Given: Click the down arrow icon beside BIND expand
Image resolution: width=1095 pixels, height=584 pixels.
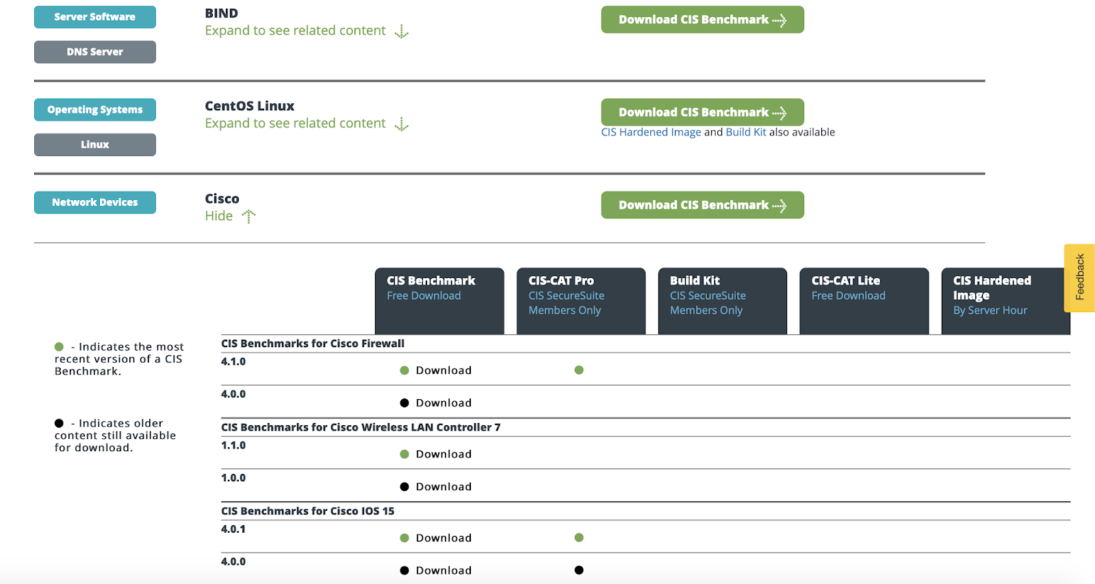Looking at the screenshot, I should [402, 31].
